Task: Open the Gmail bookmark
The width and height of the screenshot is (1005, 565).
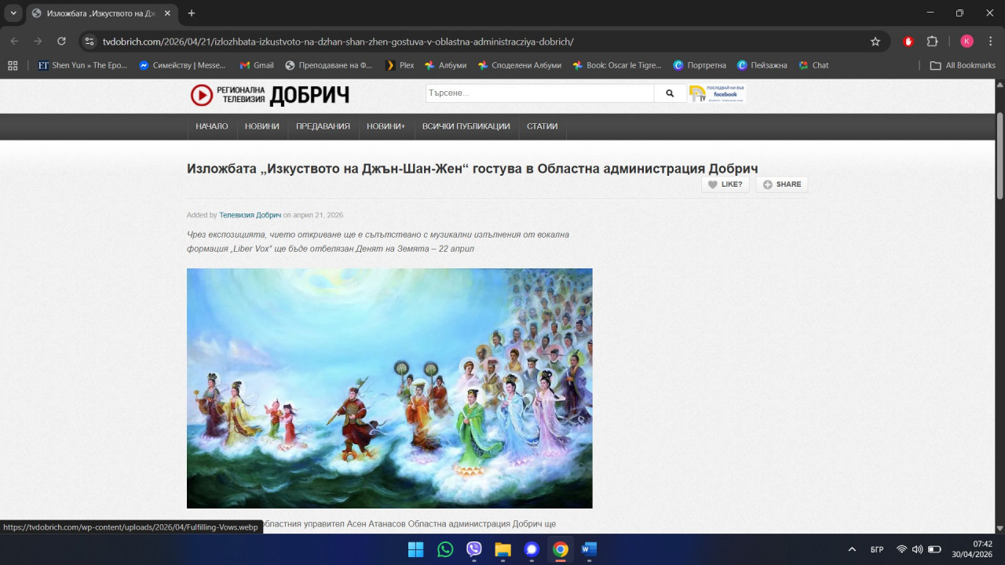Action: click(x=257, y=65)
